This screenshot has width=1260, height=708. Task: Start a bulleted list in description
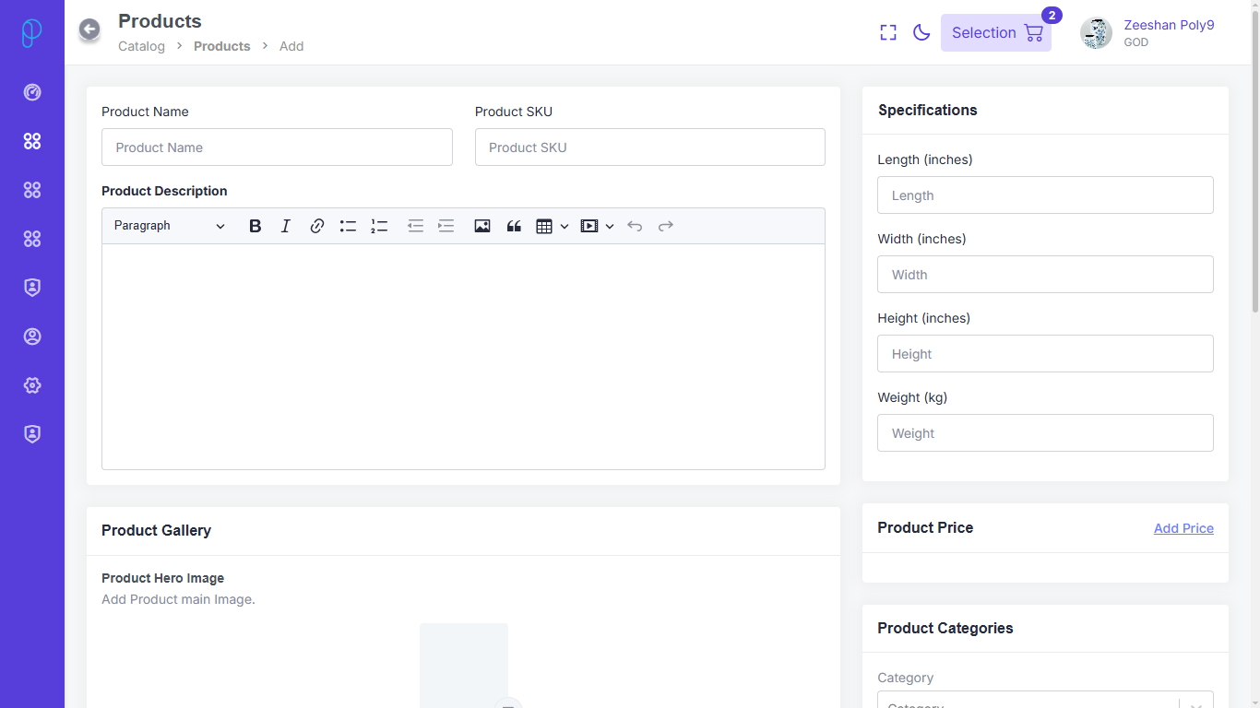tap(348, 226)
